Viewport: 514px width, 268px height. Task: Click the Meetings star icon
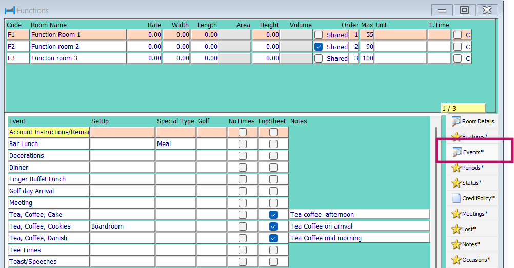coord(457,214)
